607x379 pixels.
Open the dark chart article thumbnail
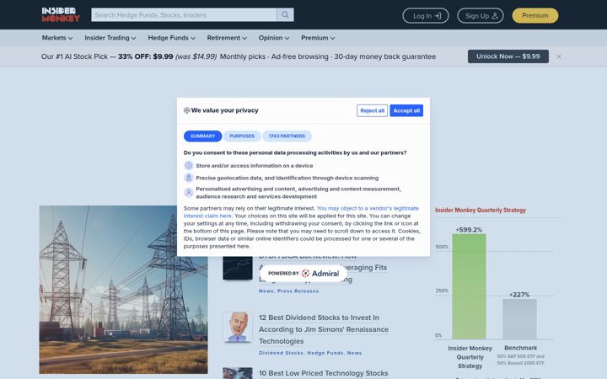[237, 268]
